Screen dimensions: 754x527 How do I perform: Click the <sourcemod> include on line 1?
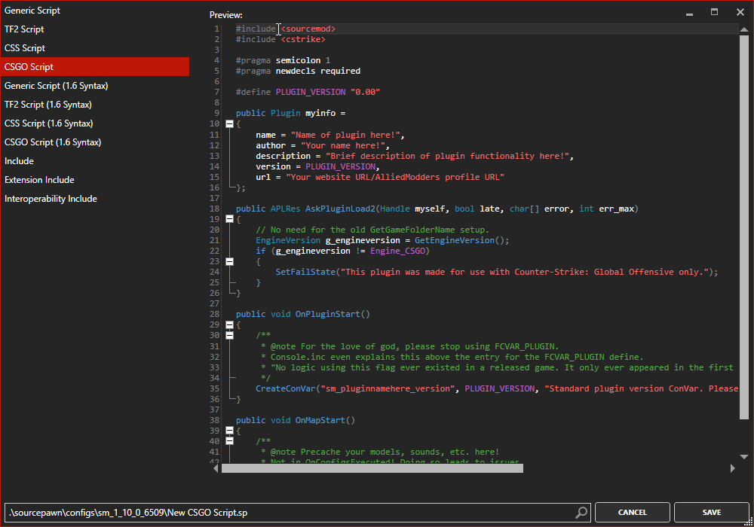click(308, 29)
